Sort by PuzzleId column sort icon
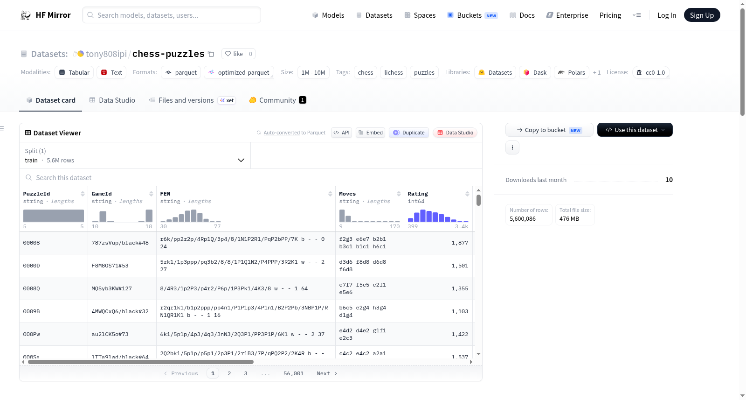Viewport: 746px width, 400px height. 83,194
